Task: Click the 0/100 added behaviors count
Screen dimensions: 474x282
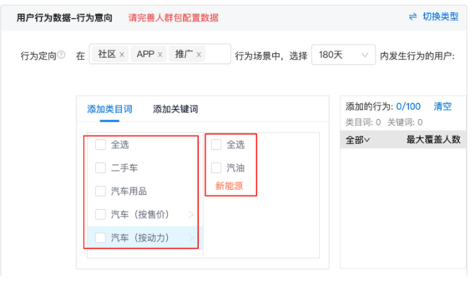Action: (408, 107)
